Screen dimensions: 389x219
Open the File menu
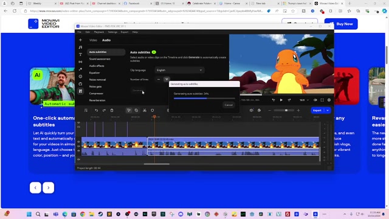click(x=79, y=32)
